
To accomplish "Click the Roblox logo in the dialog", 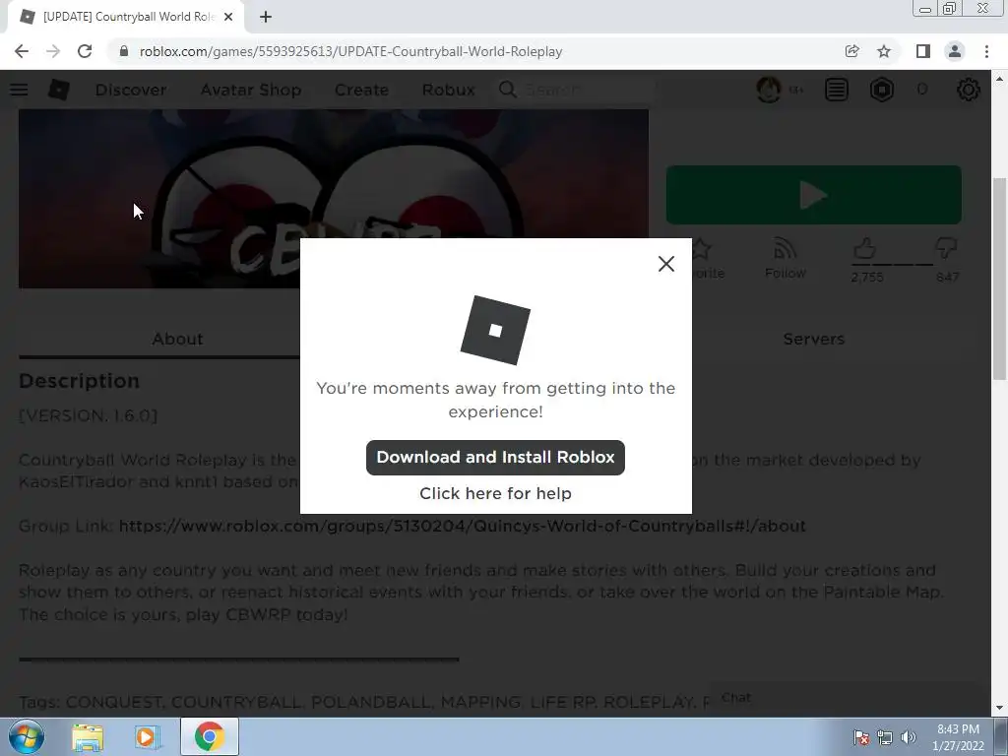I will point(495,330).
